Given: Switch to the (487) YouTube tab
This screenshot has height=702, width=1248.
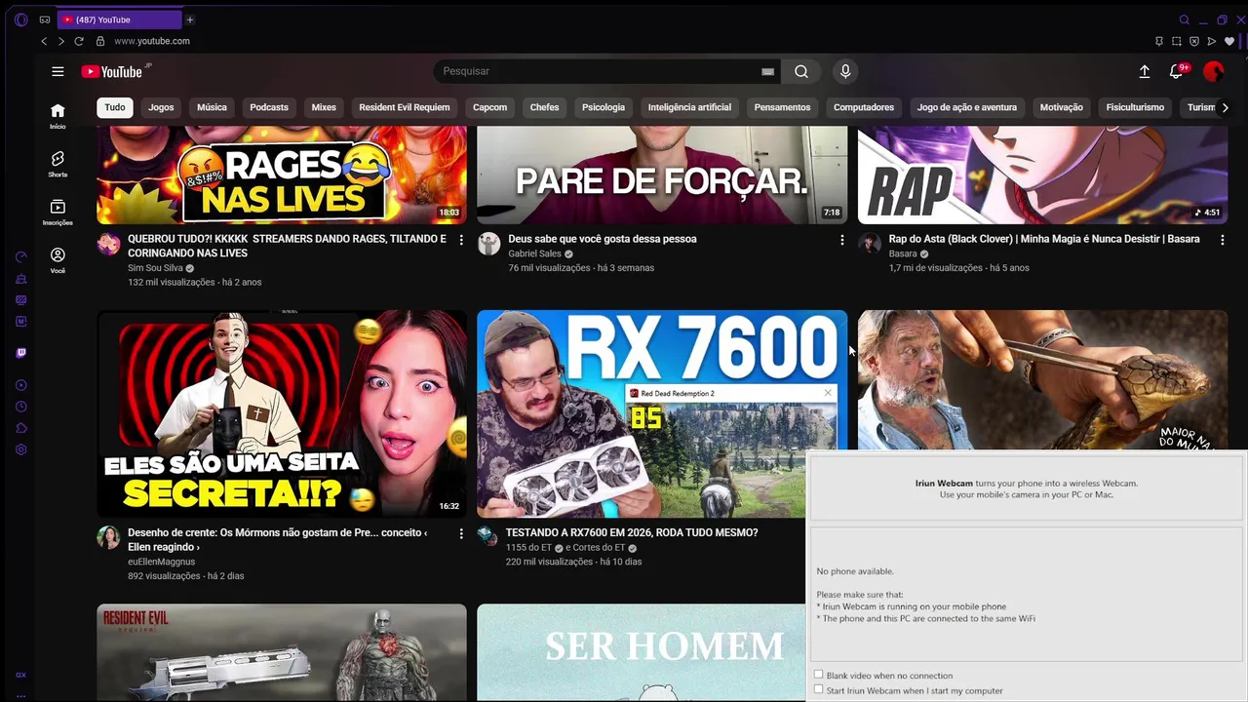Looking at the screenshot, I should [119, 19].
